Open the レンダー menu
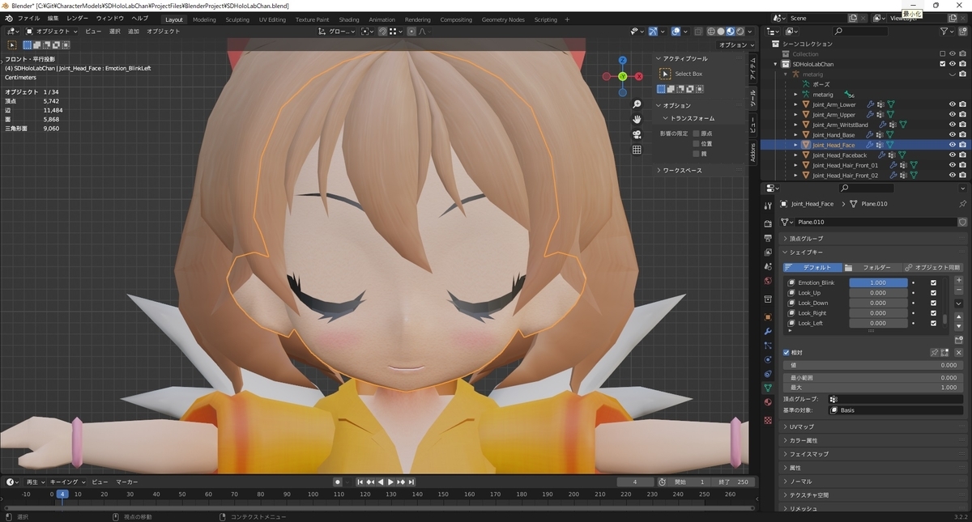972x522 pixels. [78, 19]
